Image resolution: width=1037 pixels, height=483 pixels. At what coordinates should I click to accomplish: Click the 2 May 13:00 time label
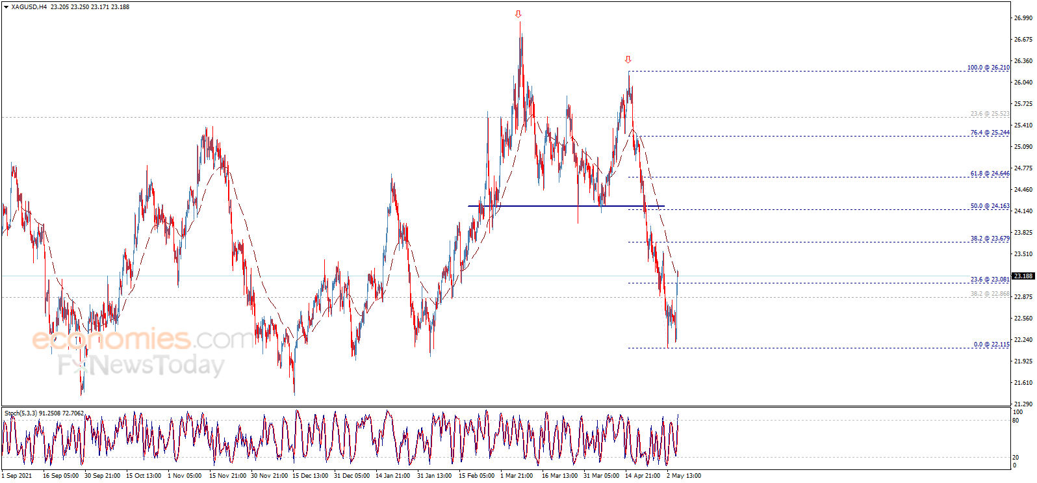684,476
